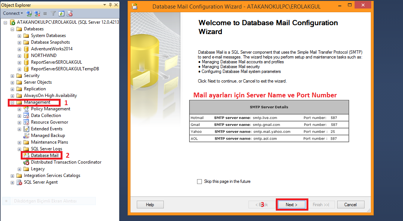Select Distributed Transaction Coordinator item
The height and width of the screenshot is (221, 403).
point(66,162)
